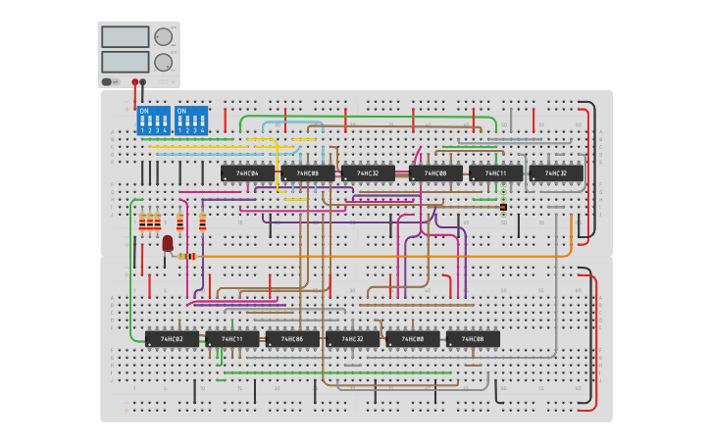This screenshot has width=711, height=444.
Task: Select the lower display of the power supply
Action: (x=126, y=62)
